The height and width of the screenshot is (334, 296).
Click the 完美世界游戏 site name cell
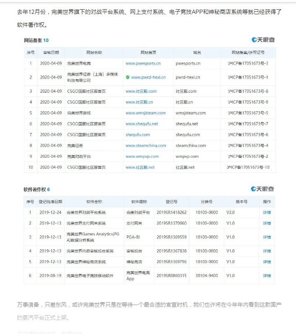coord(79,113)
